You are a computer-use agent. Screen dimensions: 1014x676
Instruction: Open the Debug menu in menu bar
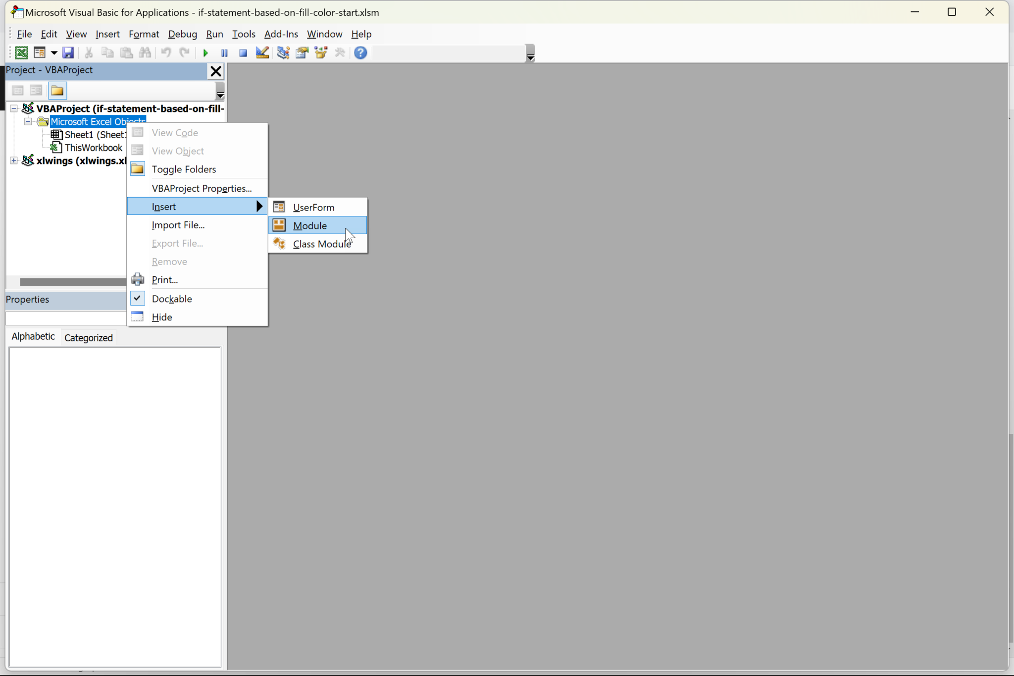pos(182,34)
